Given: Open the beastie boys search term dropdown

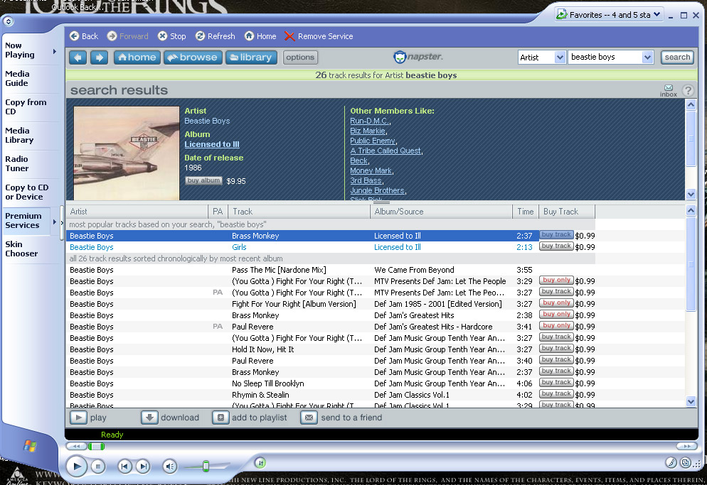Looking at the screenshot, I should pyautogui.click(x=647, y=58).
